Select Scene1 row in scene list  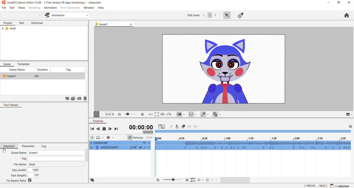(x=42, y=76)
